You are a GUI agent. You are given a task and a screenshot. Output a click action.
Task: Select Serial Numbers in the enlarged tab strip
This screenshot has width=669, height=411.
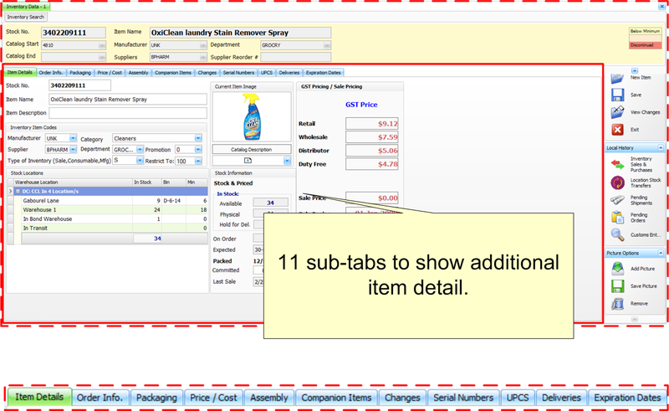coord(463,398)
